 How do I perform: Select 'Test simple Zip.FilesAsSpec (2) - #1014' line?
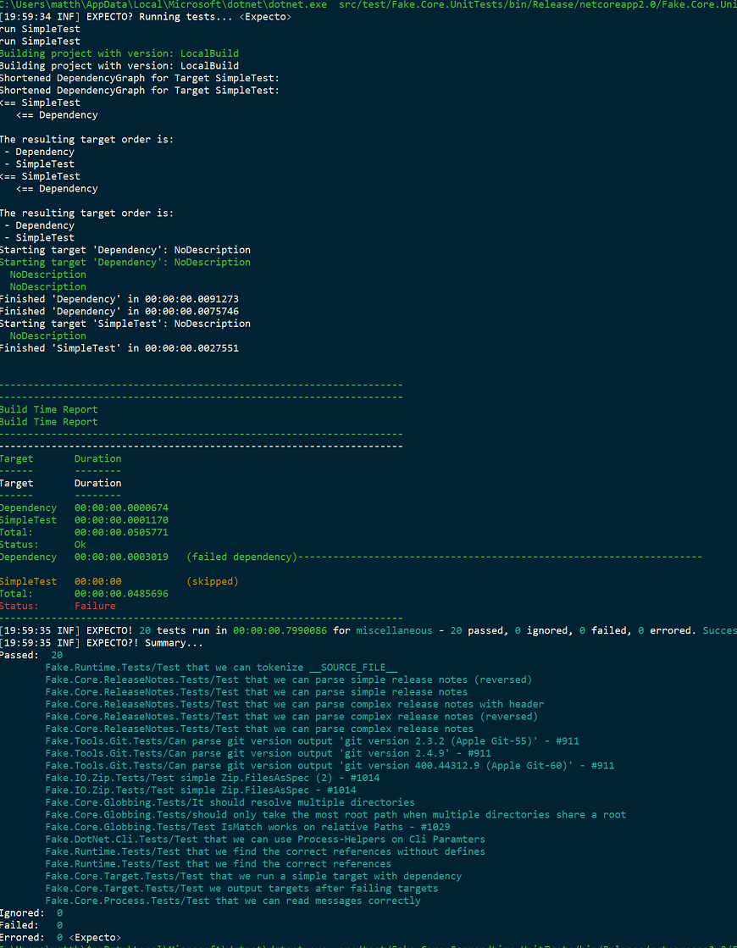click(213, 778)
